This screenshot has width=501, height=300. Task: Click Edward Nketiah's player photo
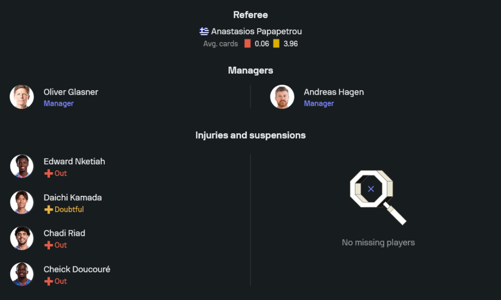22,166
